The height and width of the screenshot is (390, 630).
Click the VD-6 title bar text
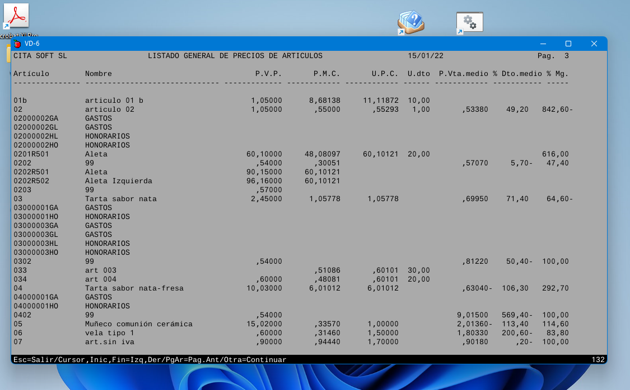click(x=32, y=44)
